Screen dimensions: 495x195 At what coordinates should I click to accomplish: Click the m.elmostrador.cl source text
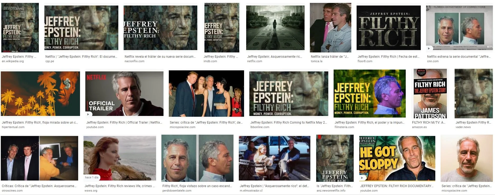click(x=251, y=191)
